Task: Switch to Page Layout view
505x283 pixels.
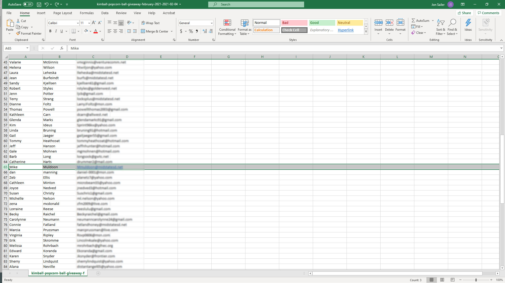Action: pos(442,280)
